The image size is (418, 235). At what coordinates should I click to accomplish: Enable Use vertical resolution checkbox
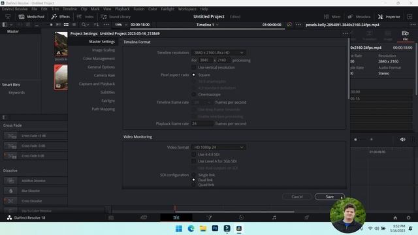[x=193, y=67]
